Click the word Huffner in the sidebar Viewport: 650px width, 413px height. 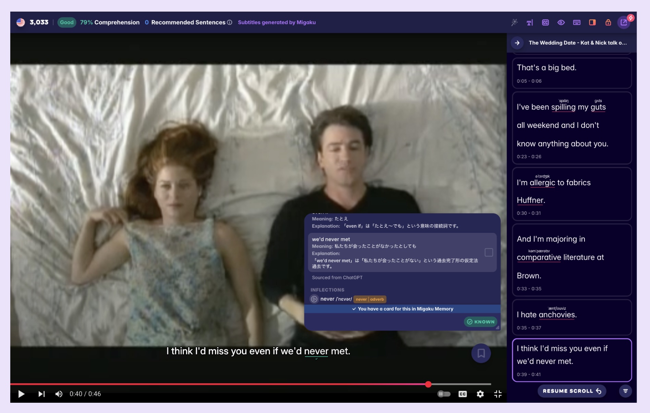530,200
